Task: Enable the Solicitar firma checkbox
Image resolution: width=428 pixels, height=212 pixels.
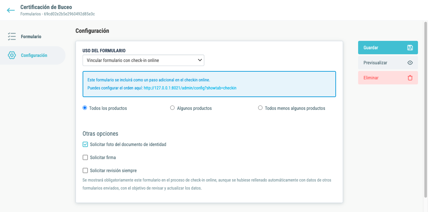Action: [x=85, y=157]
